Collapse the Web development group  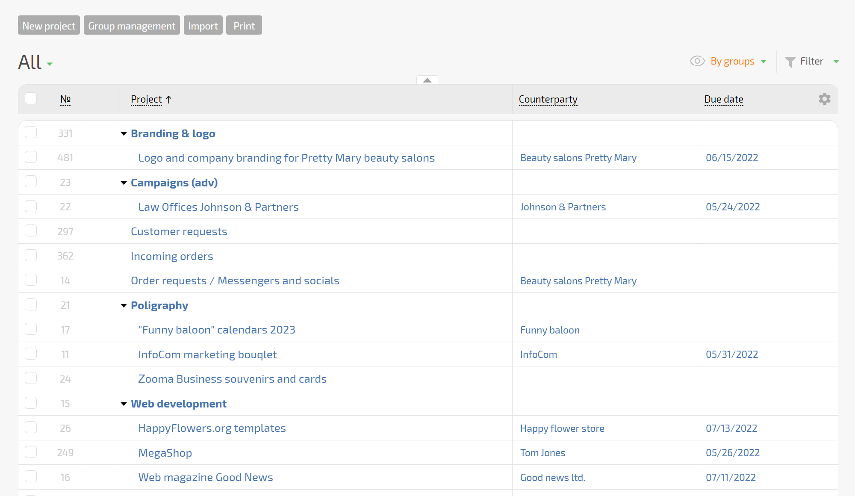pyautogui.click(x=124, y=404)
